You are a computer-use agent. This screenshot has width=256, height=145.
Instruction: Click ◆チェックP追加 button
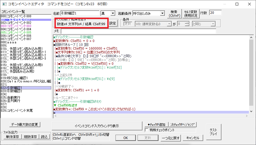click(x=156, y=125)
